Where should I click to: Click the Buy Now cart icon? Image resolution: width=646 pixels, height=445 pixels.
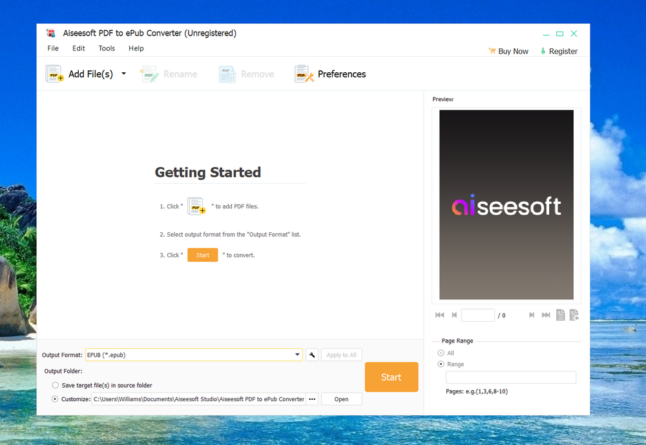coord(492,51)
